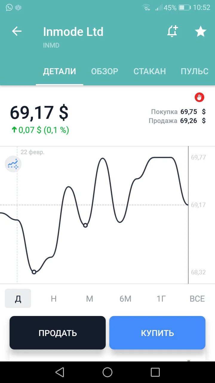The image size is (215, 383).
Task: Switch to the СТАКАН tab
Action: click(x=150, y=71)
